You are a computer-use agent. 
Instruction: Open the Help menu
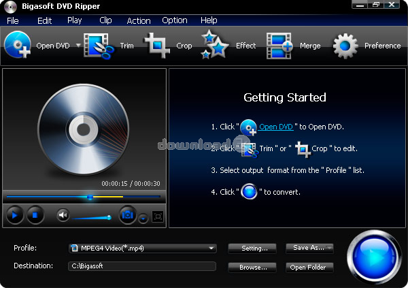tap(209, 20)
